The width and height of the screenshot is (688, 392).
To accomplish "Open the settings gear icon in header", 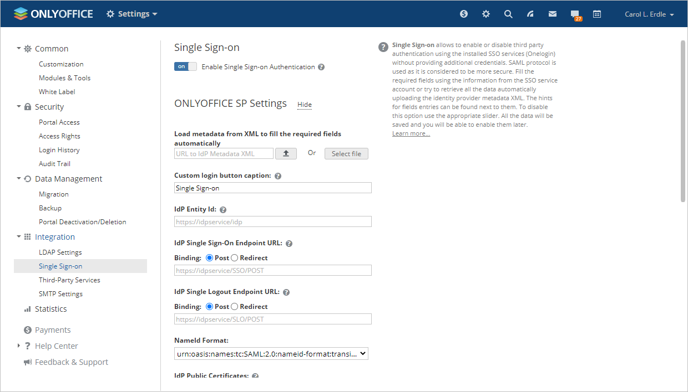I will [x=486, y=14].
